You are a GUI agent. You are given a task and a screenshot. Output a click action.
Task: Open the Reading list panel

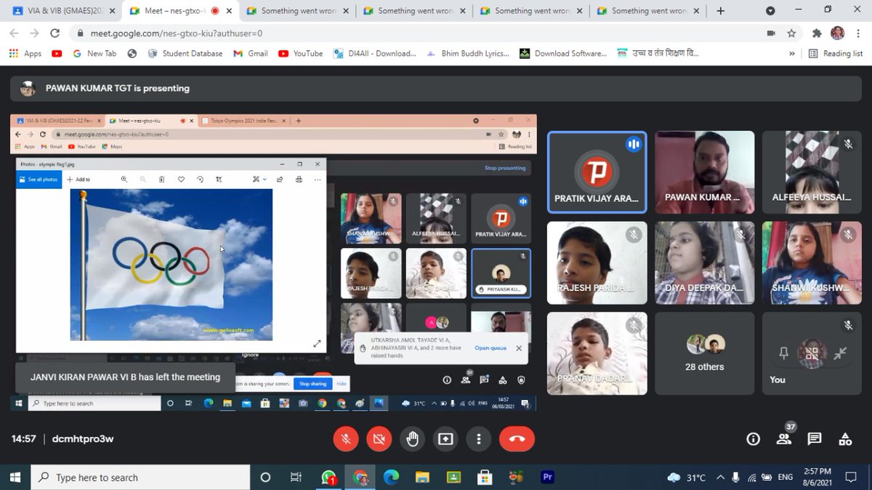tap(836, 53)
